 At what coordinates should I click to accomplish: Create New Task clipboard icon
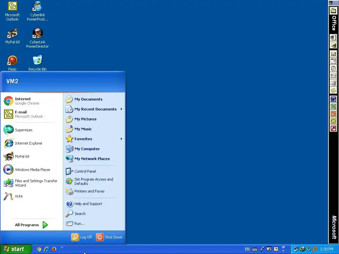click(333, 68)
